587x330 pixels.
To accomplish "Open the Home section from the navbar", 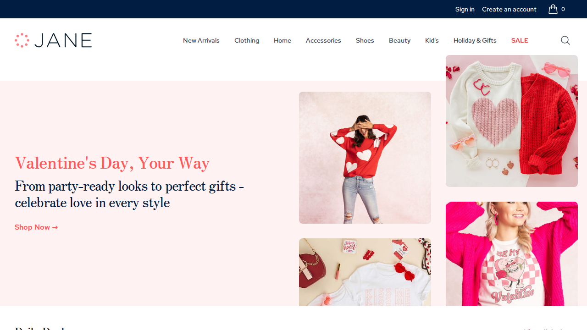I will tap(282, 40).
